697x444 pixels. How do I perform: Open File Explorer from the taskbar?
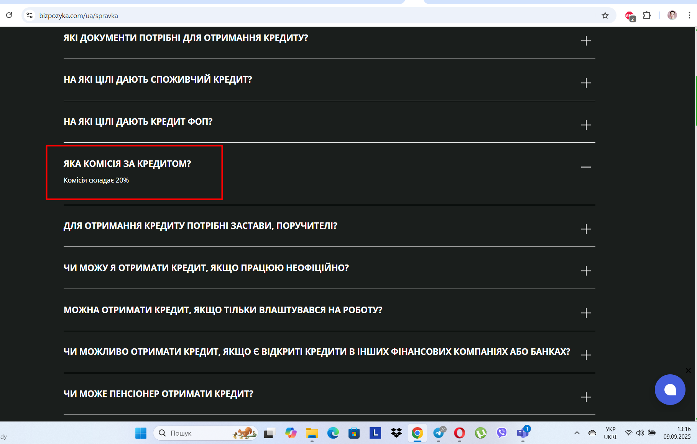(x=312, y=433)
